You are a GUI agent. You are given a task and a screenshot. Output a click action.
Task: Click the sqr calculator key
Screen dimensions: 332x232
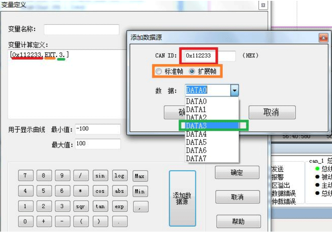click(80, 206)
